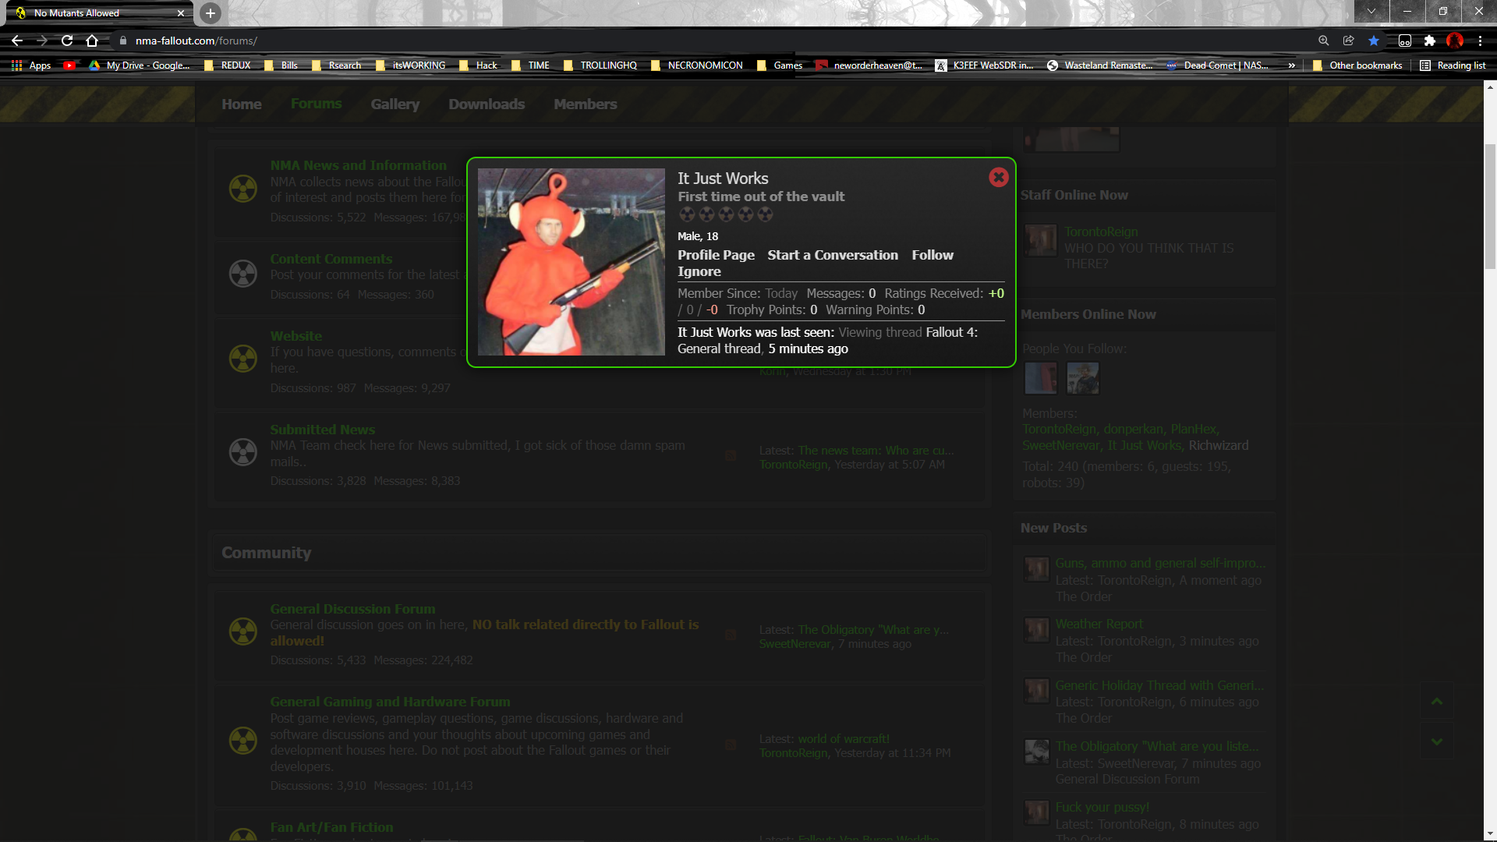Screen dimensions: 1497x842
Task: Click radiation icon beside Submitted News
Action: click(x=243, y=452)
